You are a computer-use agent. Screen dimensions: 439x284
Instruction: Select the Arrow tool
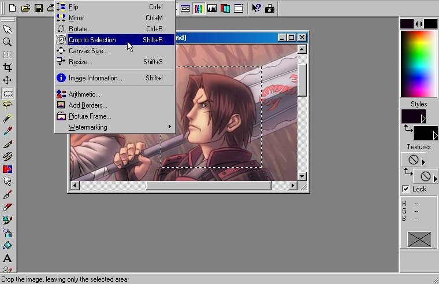(x=8, y=29)
